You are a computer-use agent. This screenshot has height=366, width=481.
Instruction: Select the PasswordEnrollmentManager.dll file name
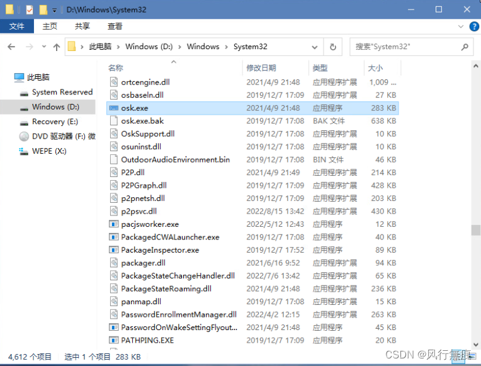[179, 314]
